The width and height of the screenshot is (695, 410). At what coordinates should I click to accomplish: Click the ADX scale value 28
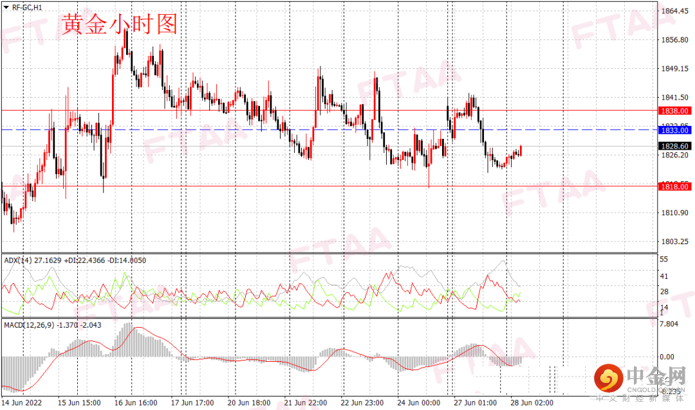coord(664,292)
